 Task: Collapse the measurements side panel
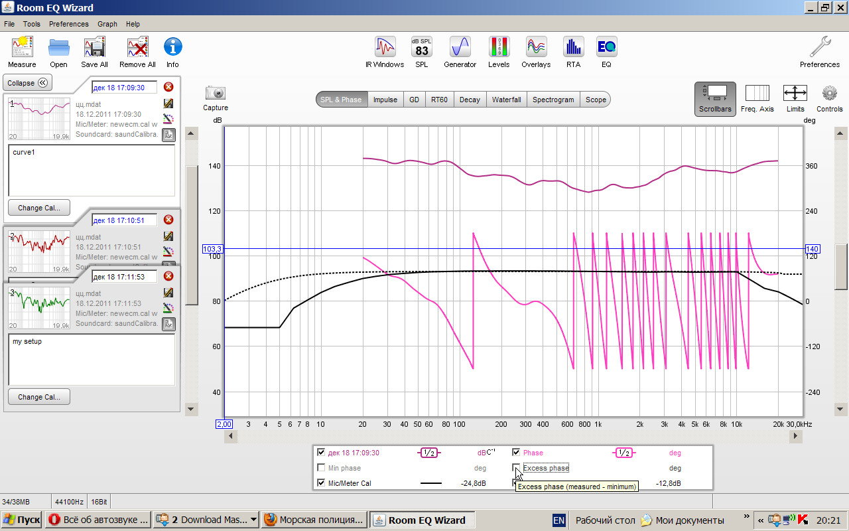(x=27, y=83)
